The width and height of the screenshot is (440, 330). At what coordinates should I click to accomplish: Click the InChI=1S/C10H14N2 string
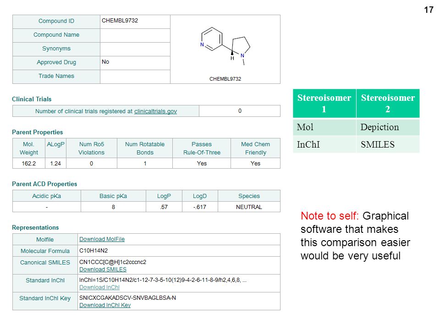point(163,280)
